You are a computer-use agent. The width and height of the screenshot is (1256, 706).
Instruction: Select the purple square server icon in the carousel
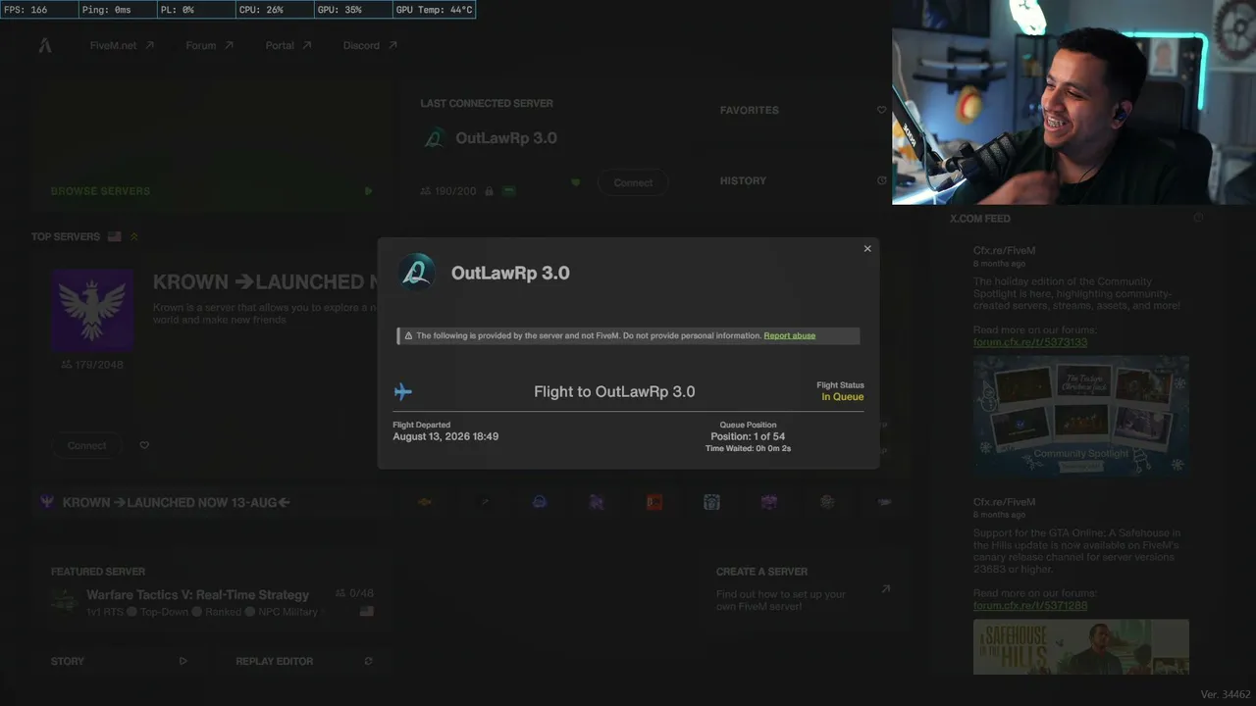(x=769, y=502)
